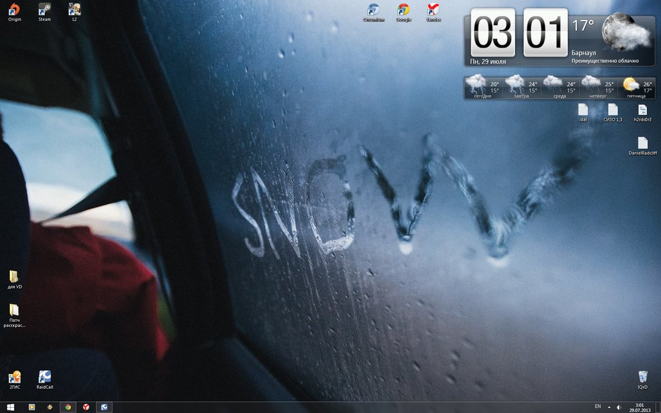
Task: Select the h2rd0r3 file on the desktop
Action: click(x=642, y=110)
